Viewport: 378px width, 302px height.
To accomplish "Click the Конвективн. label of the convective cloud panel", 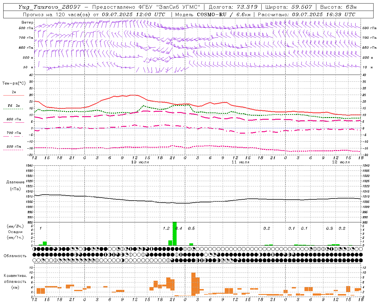I will [15, 276].
